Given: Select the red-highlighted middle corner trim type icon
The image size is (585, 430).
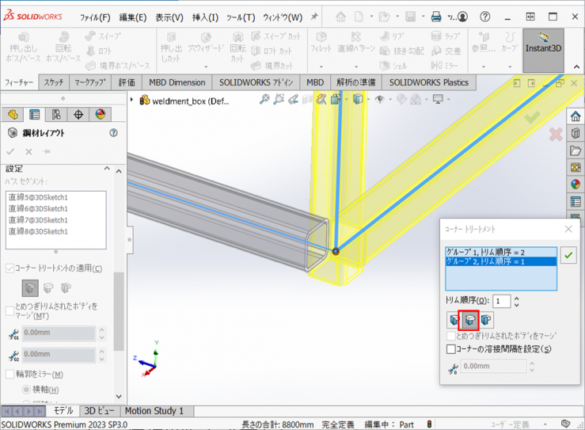Looking at the screenshot, I should tap(471, 320).
